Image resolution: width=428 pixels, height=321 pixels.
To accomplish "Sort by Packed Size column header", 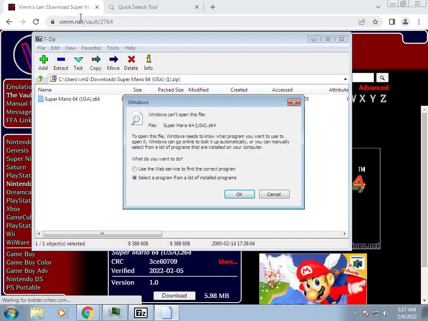I will tap(165, 90).
